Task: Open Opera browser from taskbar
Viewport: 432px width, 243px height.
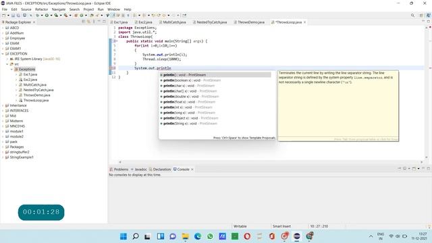Action: tap(247, 236)
